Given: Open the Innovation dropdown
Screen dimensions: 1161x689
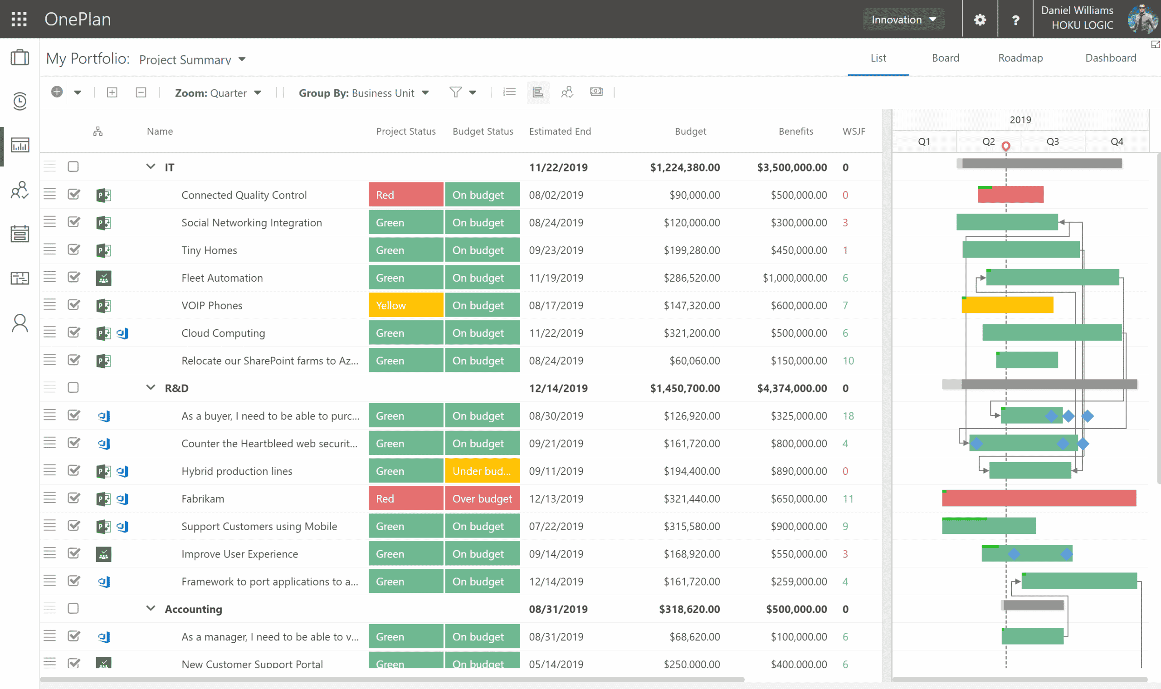Looking at the screenshot, I should click(x=903, y=19).
